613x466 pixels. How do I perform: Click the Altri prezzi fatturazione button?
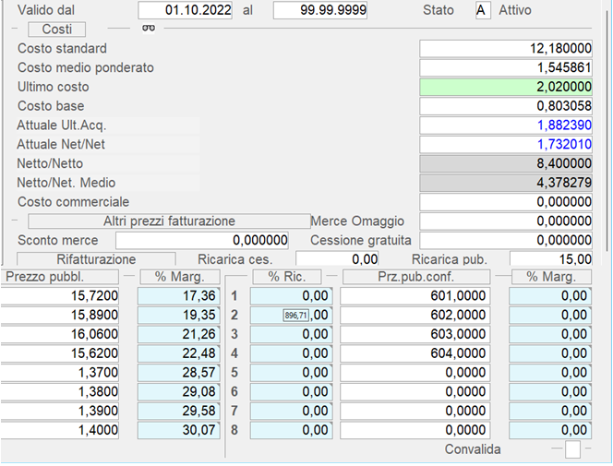pos(169,221)
